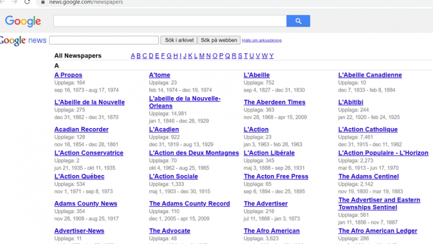Click the address bar URL
This screenshot has width=433, height=244.
(x=86, y=2)
